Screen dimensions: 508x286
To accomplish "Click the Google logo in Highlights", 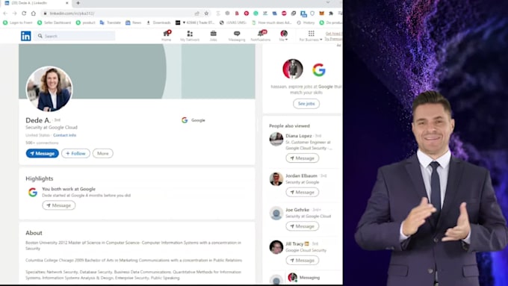I will coord(32,193).
